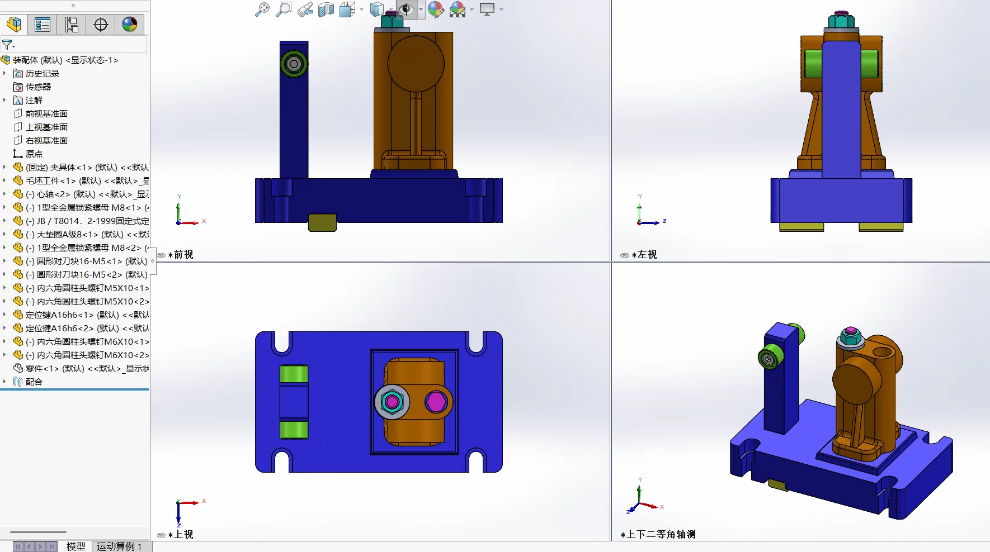Open the DisplayManager color ball tab
This screenshot has height=552, width=990.
coord(130,25)
